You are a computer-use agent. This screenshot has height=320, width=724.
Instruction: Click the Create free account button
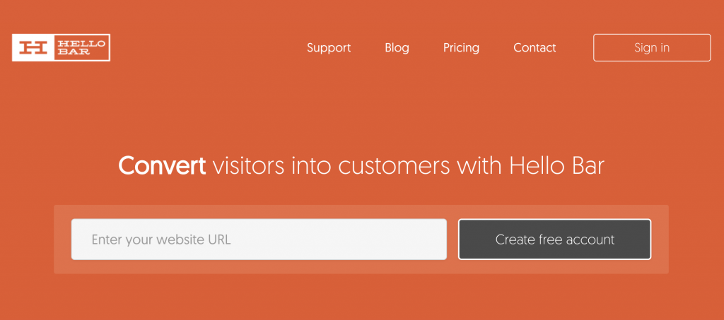[554, 239]
